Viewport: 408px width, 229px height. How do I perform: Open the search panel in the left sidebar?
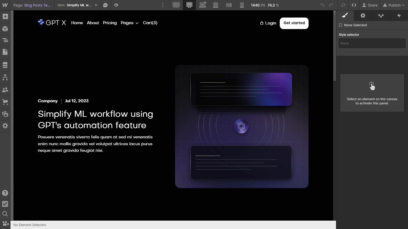click(x=5, y=213)
